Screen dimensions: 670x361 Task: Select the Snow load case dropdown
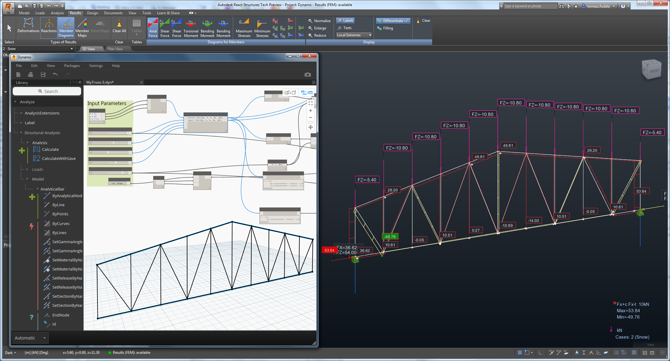point(38,49)
